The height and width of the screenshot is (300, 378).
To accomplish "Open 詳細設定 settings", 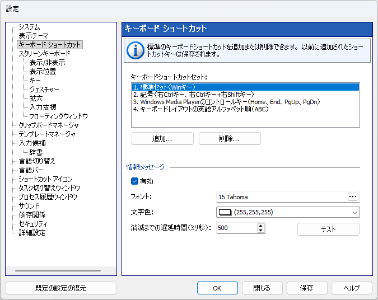I will pos(32,232).
